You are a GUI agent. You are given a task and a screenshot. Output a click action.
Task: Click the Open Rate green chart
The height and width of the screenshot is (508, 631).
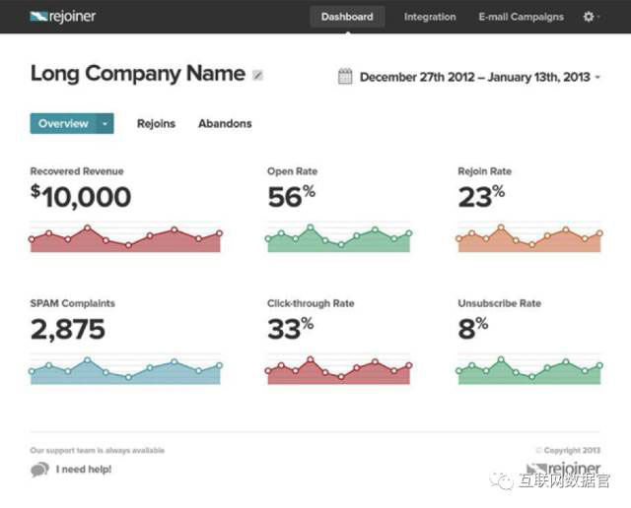(338, 239)
